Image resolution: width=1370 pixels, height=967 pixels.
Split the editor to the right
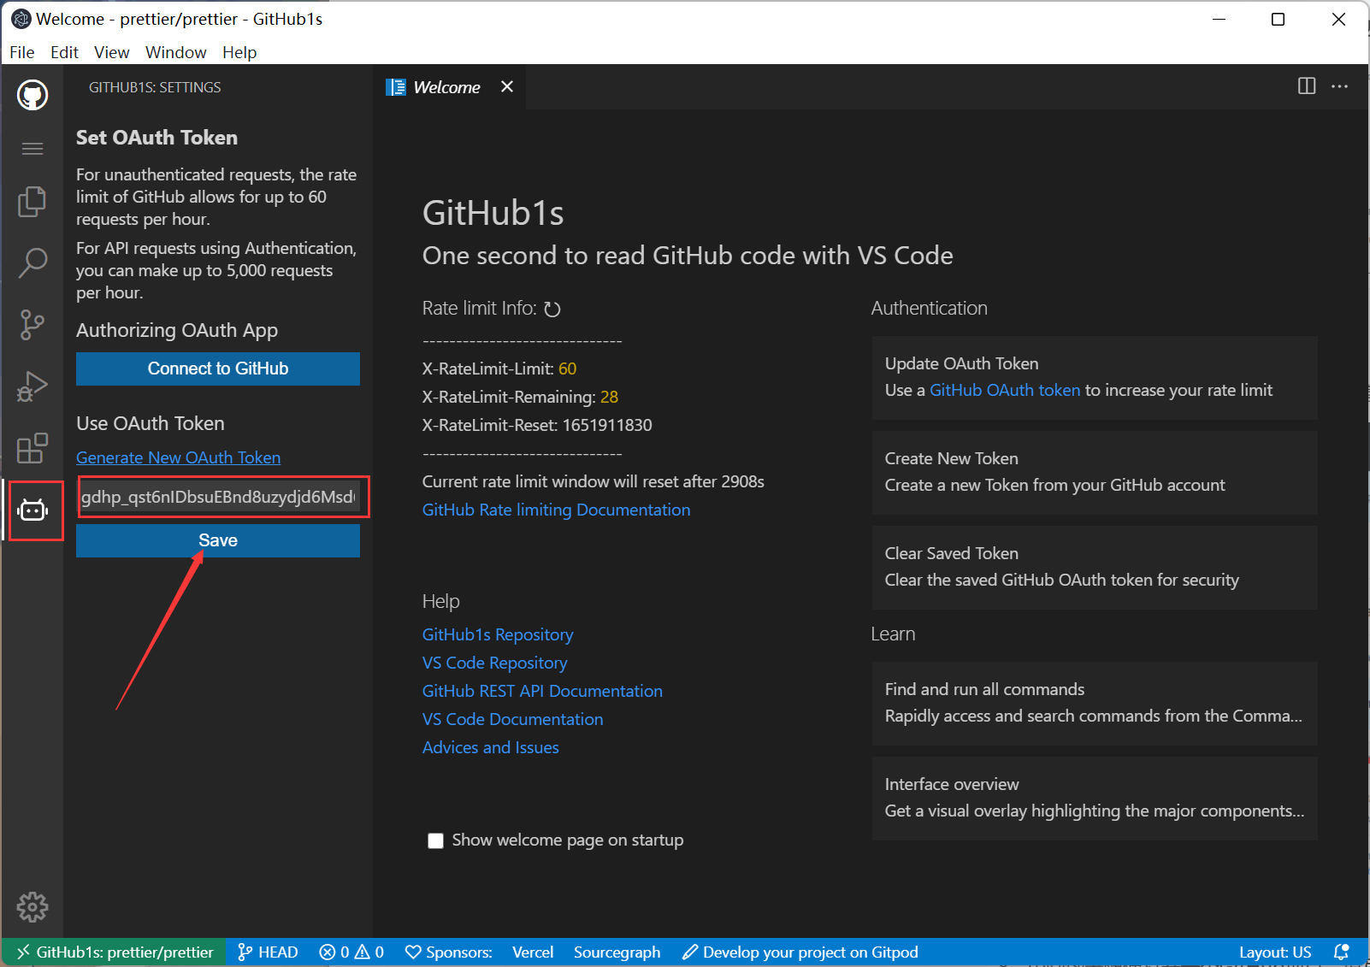tap(1307, 86)
